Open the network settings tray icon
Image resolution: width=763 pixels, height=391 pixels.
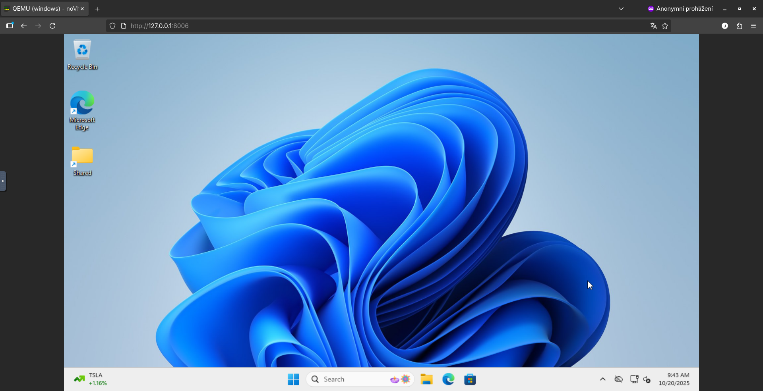pyautogui.click(x=634, y=379)
